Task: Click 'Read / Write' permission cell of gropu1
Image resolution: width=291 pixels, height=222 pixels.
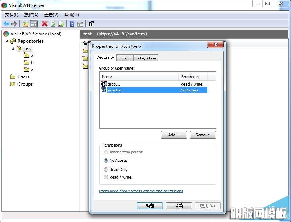Action: tap(191, 84)
